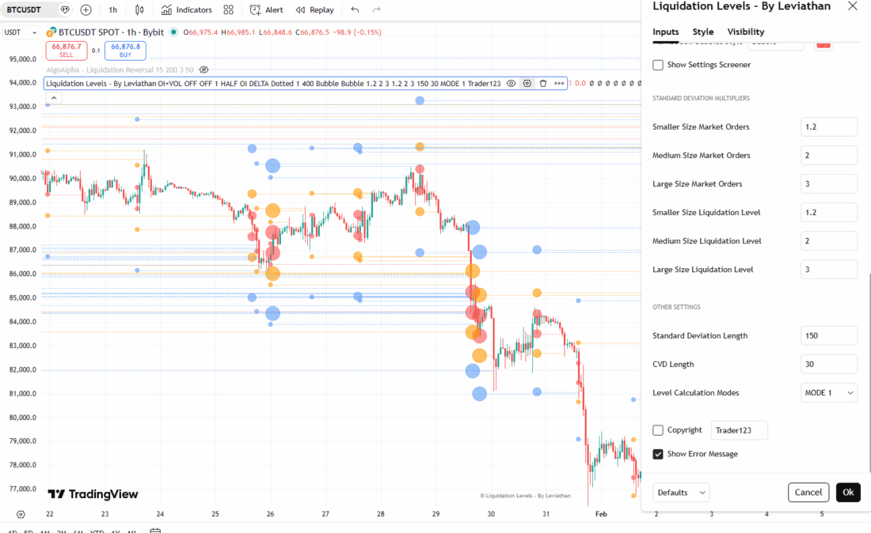Screen dimensions: 871x533
Task: Open the indicator templates grid icon
Action: pos(228,9)
